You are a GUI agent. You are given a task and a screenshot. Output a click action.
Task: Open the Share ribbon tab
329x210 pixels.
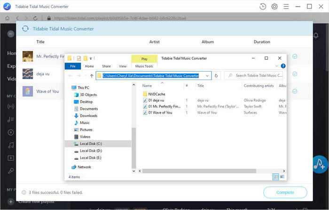click(106, 66)
